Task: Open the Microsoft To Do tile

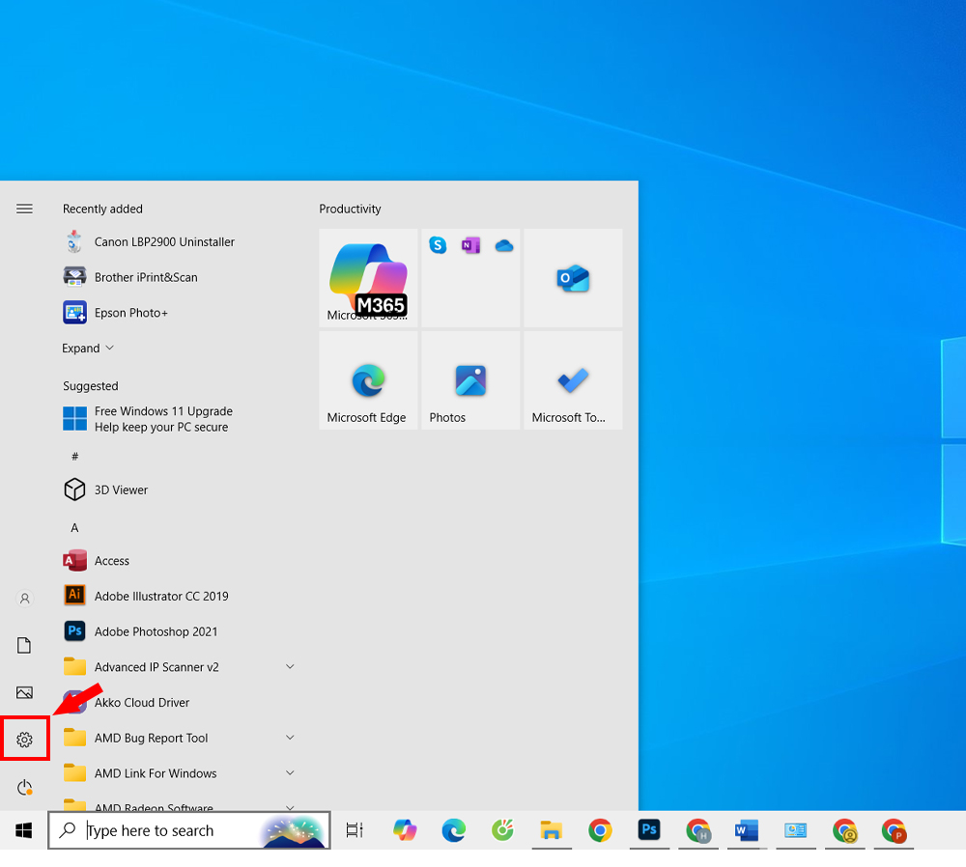Action: point(573,380)
